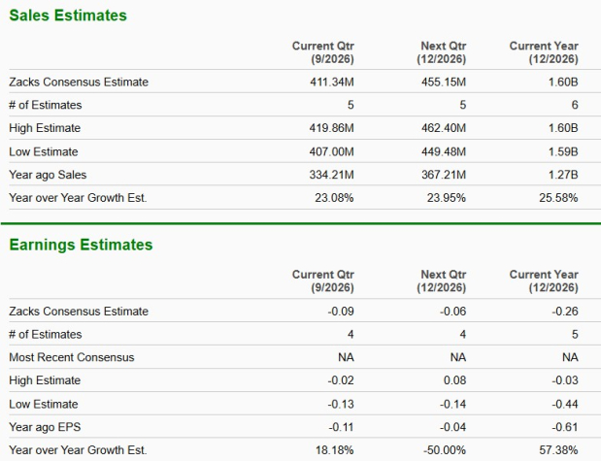Select 1.60B in Sales Zacks Consensus row
Screen dimensions: 601x461
(563, 82)
